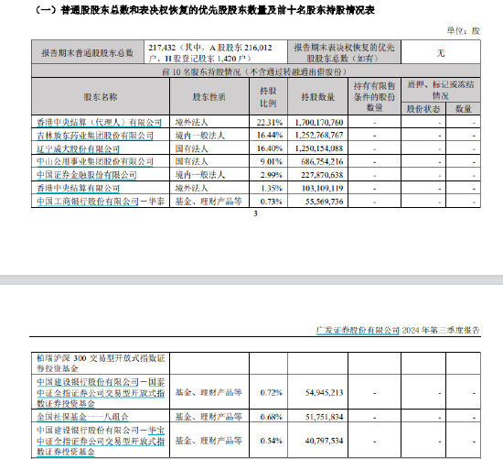The height and width of the screenshot is (459, 503).
Task: Click 境内一般法人 in 吉林敖东 row
Action: 200,136
